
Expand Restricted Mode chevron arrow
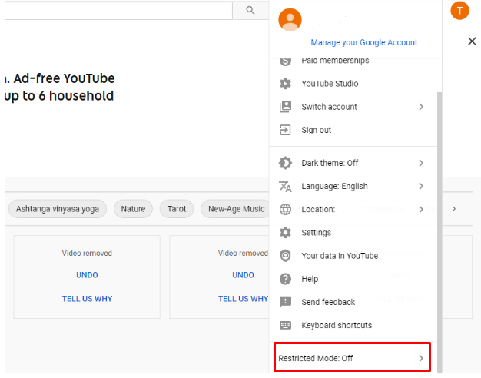421,358
